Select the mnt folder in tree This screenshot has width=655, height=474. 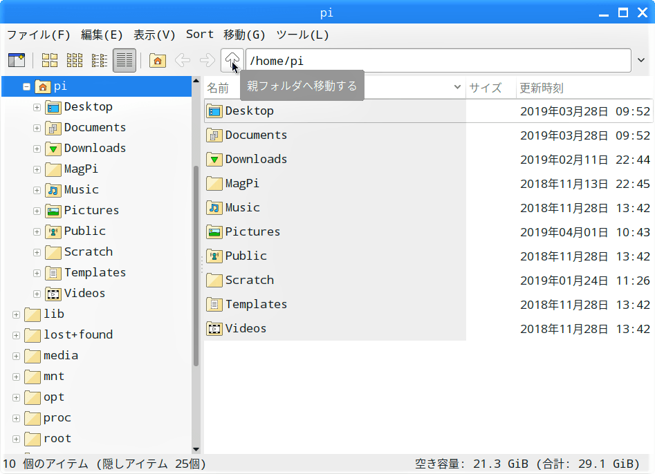tap(54, 377)
